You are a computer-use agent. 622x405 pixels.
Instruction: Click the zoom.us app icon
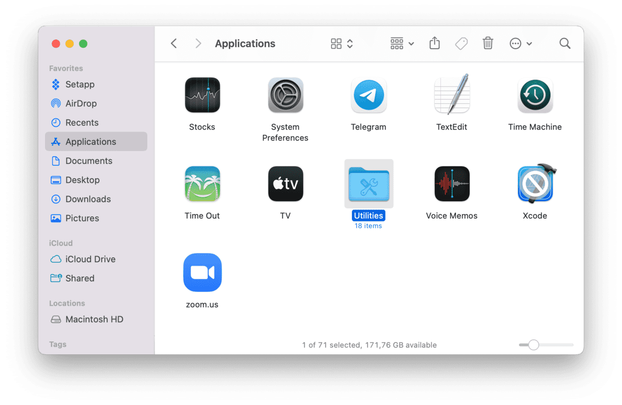(202, 272)
